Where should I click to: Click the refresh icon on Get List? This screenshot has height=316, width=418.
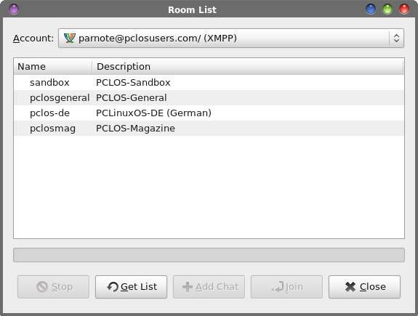[113, 287]
